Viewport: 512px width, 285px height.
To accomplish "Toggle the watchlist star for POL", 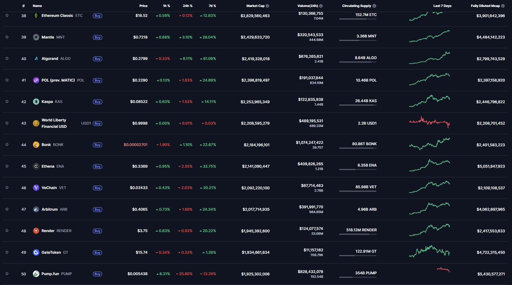I will coord(7,80).
